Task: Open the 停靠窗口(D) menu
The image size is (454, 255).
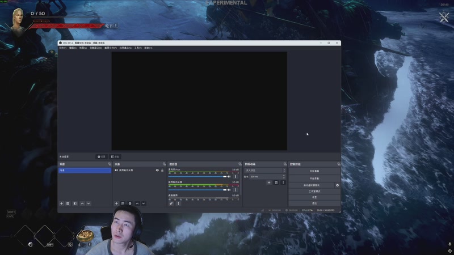Action: (x=95, y=48)
